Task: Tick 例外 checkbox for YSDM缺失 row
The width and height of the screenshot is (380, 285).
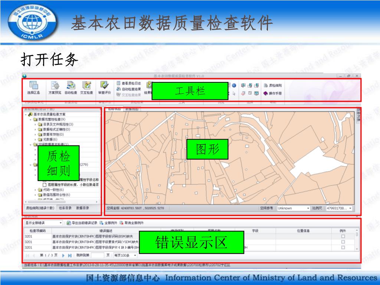Action: [x=343, y=242]
